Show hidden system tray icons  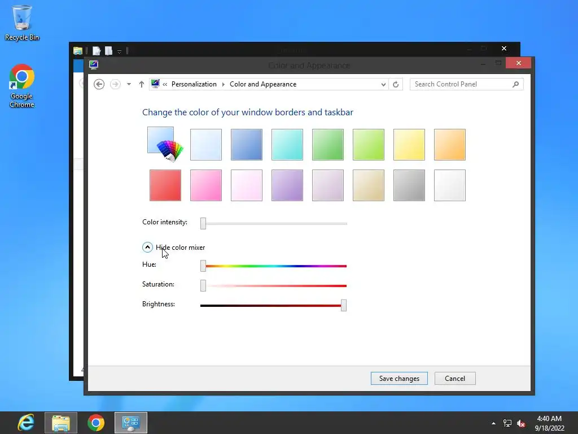click(493, 423)
